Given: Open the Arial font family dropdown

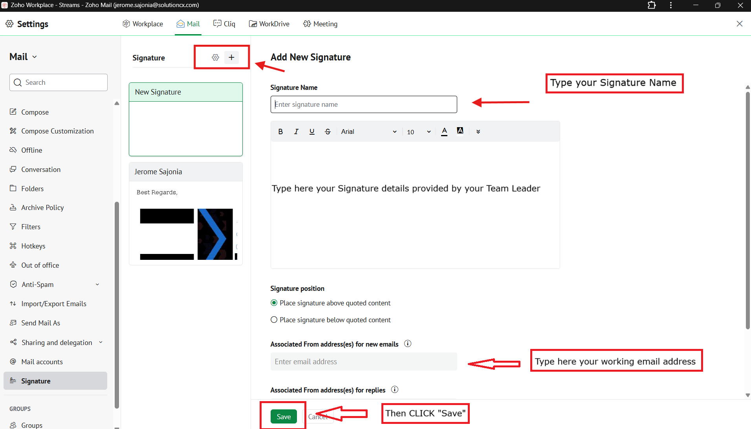Looking at the screenshot, I should pos(368,131).
